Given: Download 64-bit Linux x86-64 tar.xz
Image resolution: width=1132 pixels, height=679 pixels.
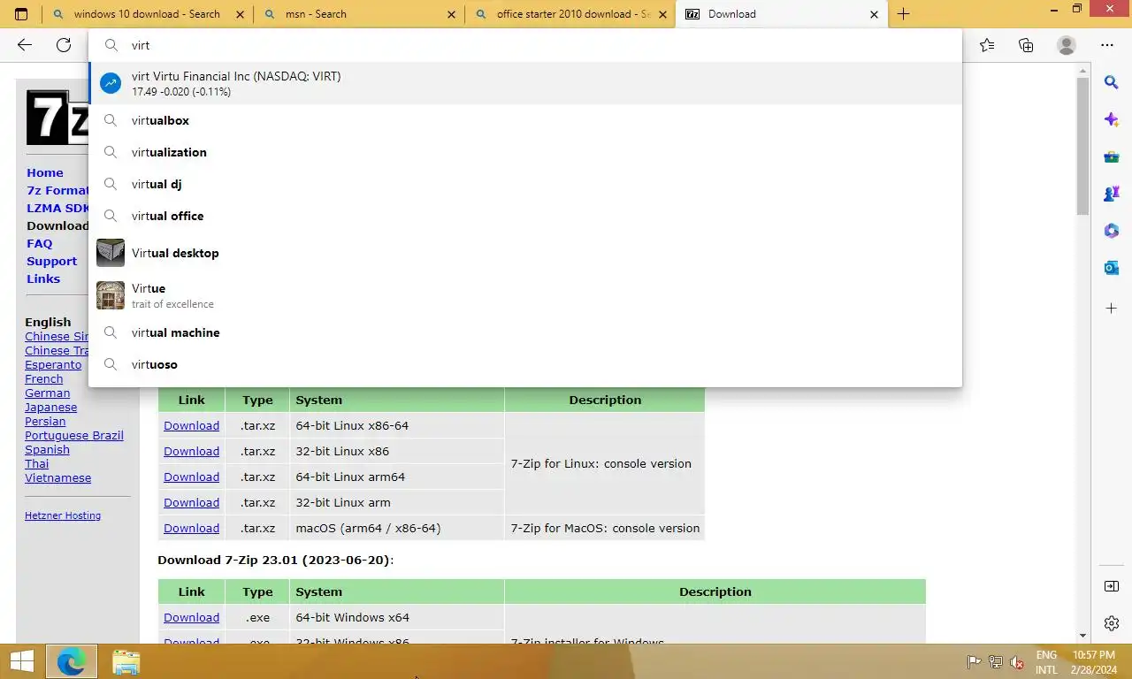Looking at the screenshot, I should 191,426.
